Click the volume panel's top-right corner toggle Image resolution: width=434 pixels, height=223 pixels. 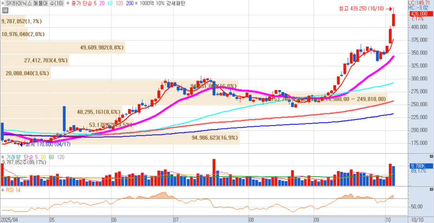pyautogui.click(x=431, y=156)
